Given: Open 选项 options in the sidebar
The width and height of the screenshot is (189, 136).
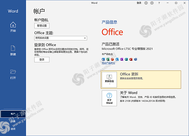Looking at the screenshot, I should click(x=13, y=129).
